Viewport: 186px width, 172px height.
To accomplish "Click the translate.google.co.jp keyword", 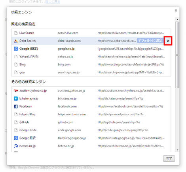I will [72, 138].
